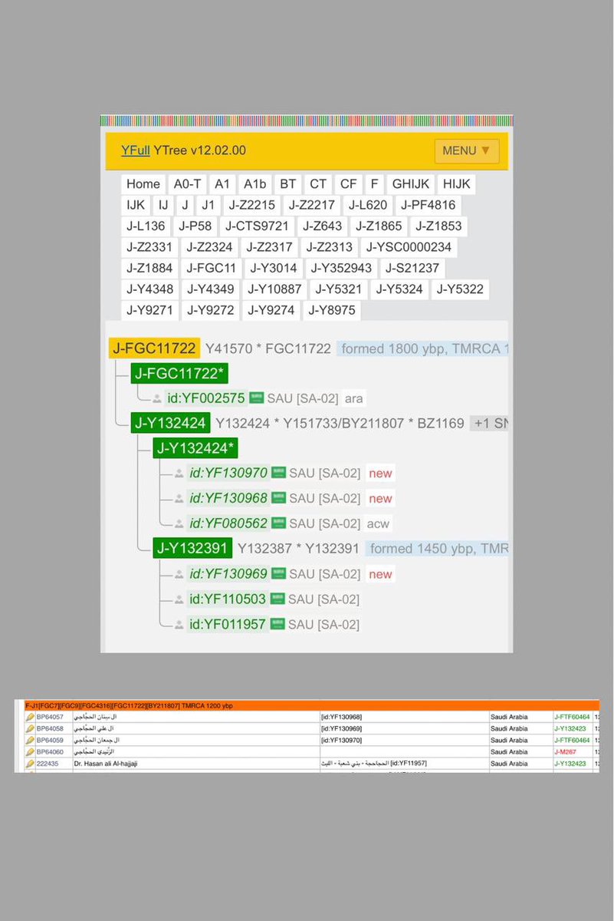Open J-L620 branch breadcrumb

pos(368,205)
